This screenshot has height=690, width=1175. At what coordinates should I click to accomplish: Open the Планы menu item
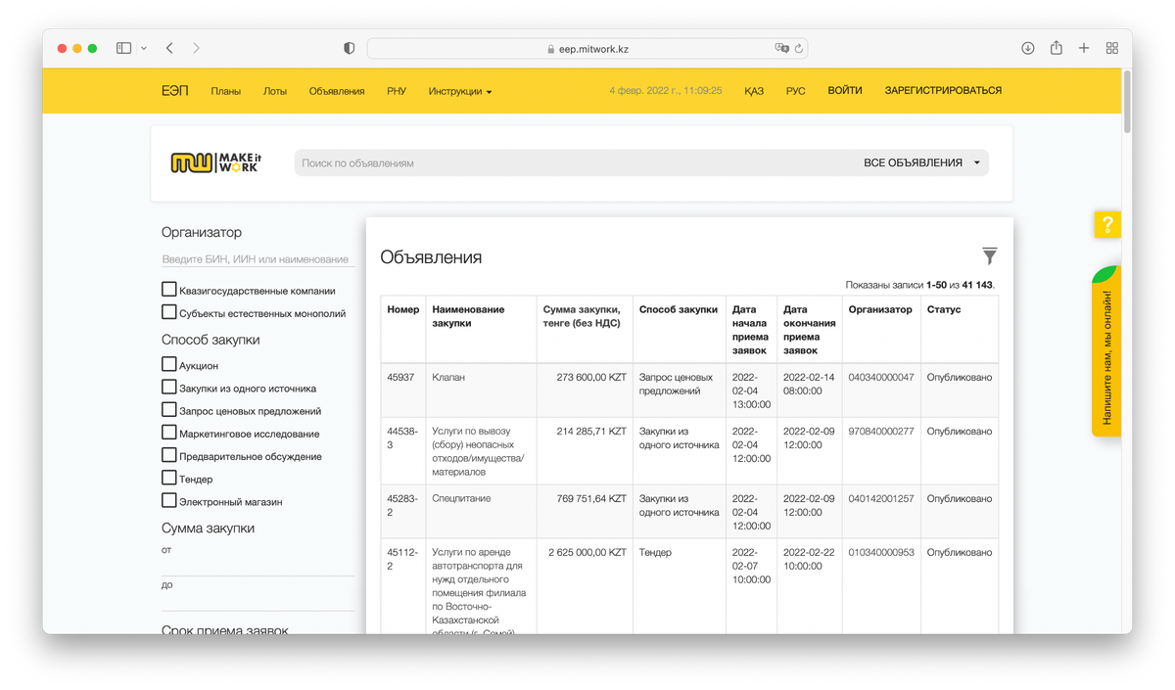point(228,90)
